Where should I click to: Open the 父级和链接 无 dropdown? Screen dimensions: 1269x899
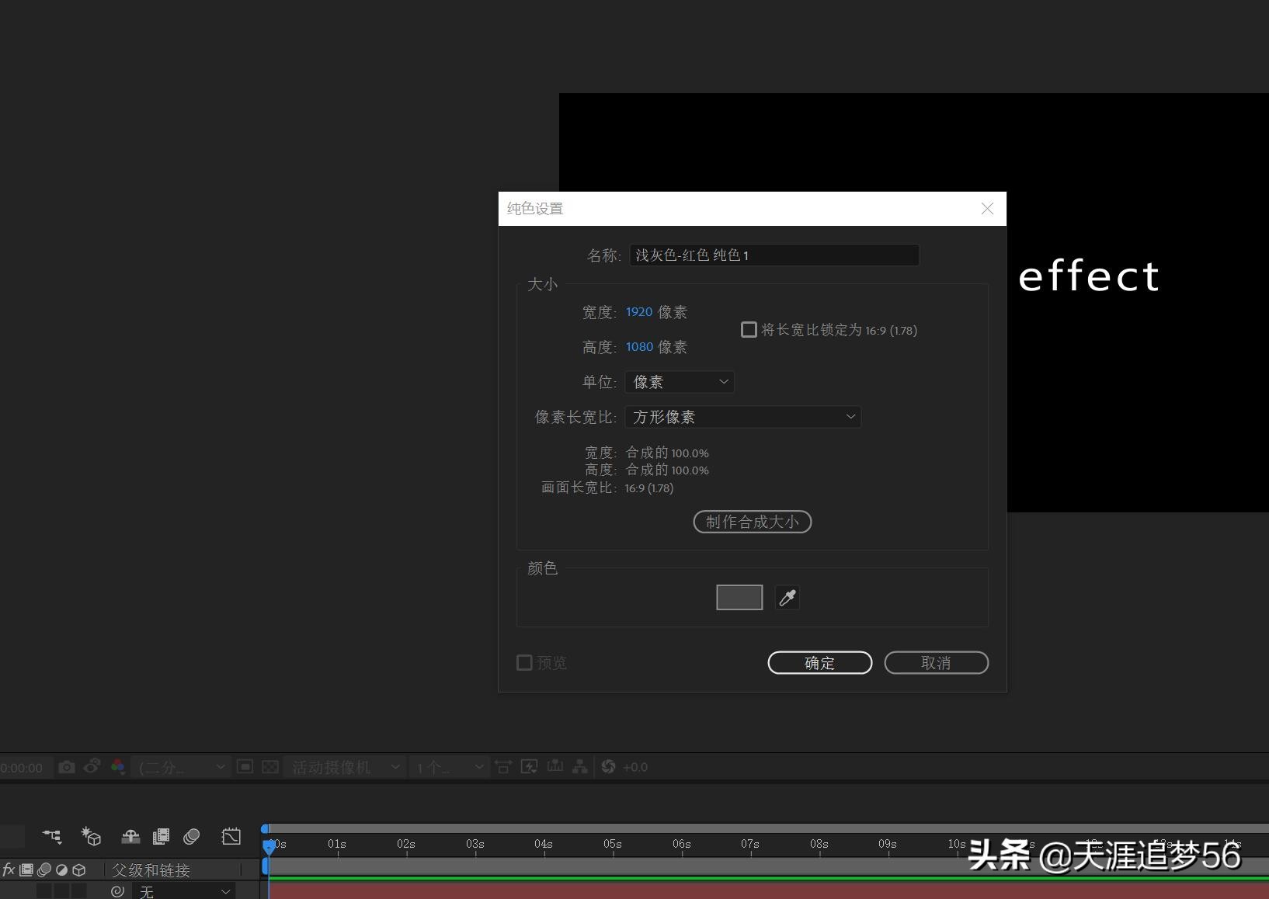point(184,890)
